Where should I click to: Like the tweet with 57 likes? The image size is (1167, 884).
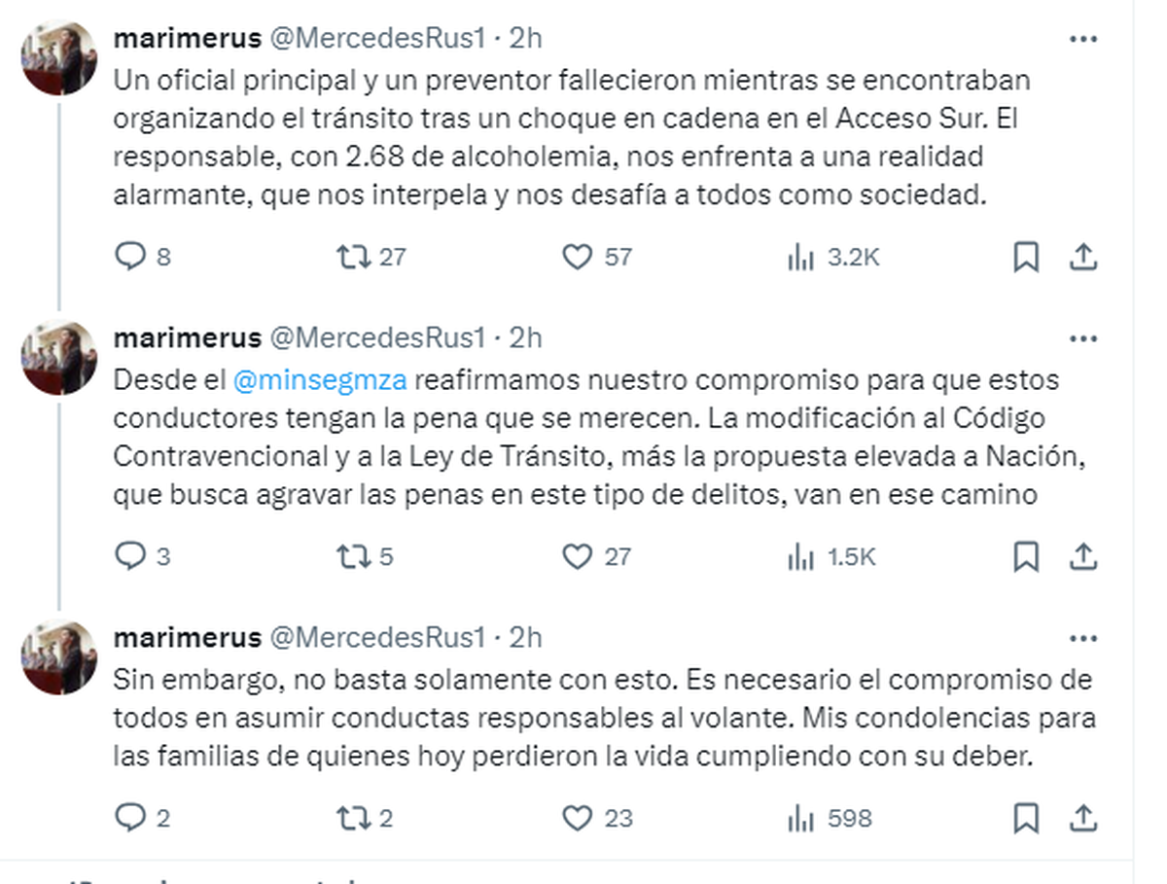[578, 257]
